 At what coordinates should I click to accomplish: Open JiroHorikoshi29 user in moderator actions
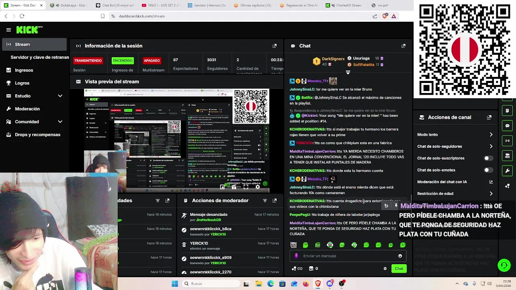208,220
